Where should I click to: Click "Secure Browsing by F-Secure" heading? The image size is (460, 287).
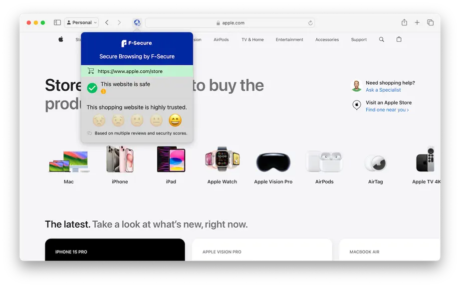click(137, 56)
